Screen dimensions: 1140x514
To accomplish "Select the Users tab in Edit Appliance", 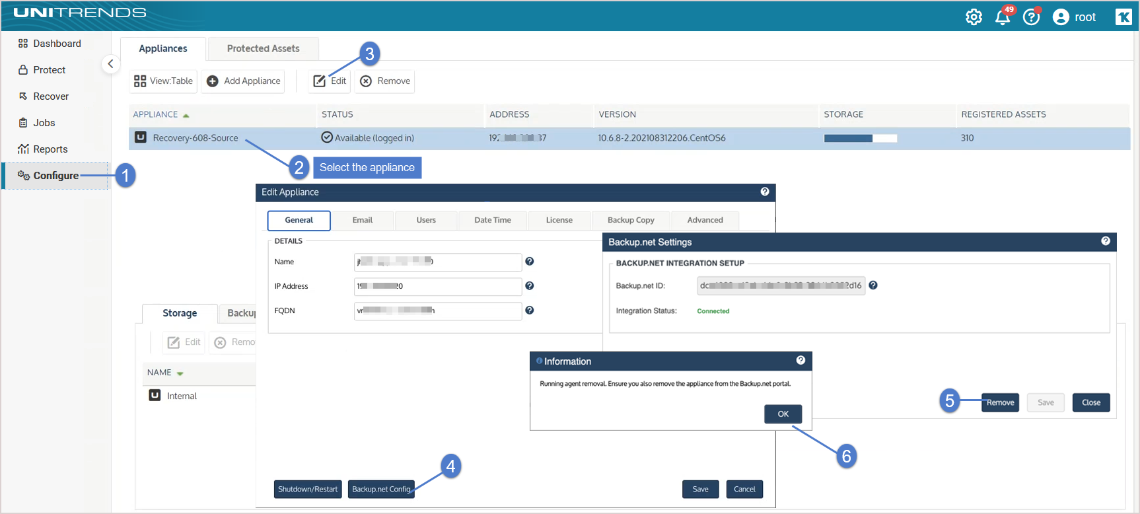I will pyautogui.click(x=426, y=220).
